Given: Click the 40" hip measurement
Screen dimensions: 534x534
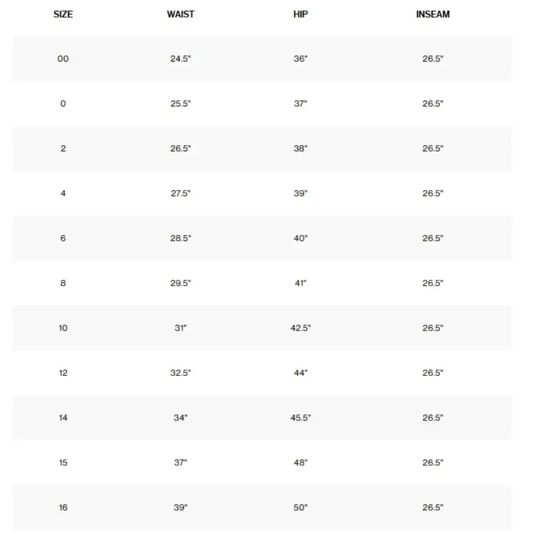Looking at the screenshot, I should tap(300, 238).
